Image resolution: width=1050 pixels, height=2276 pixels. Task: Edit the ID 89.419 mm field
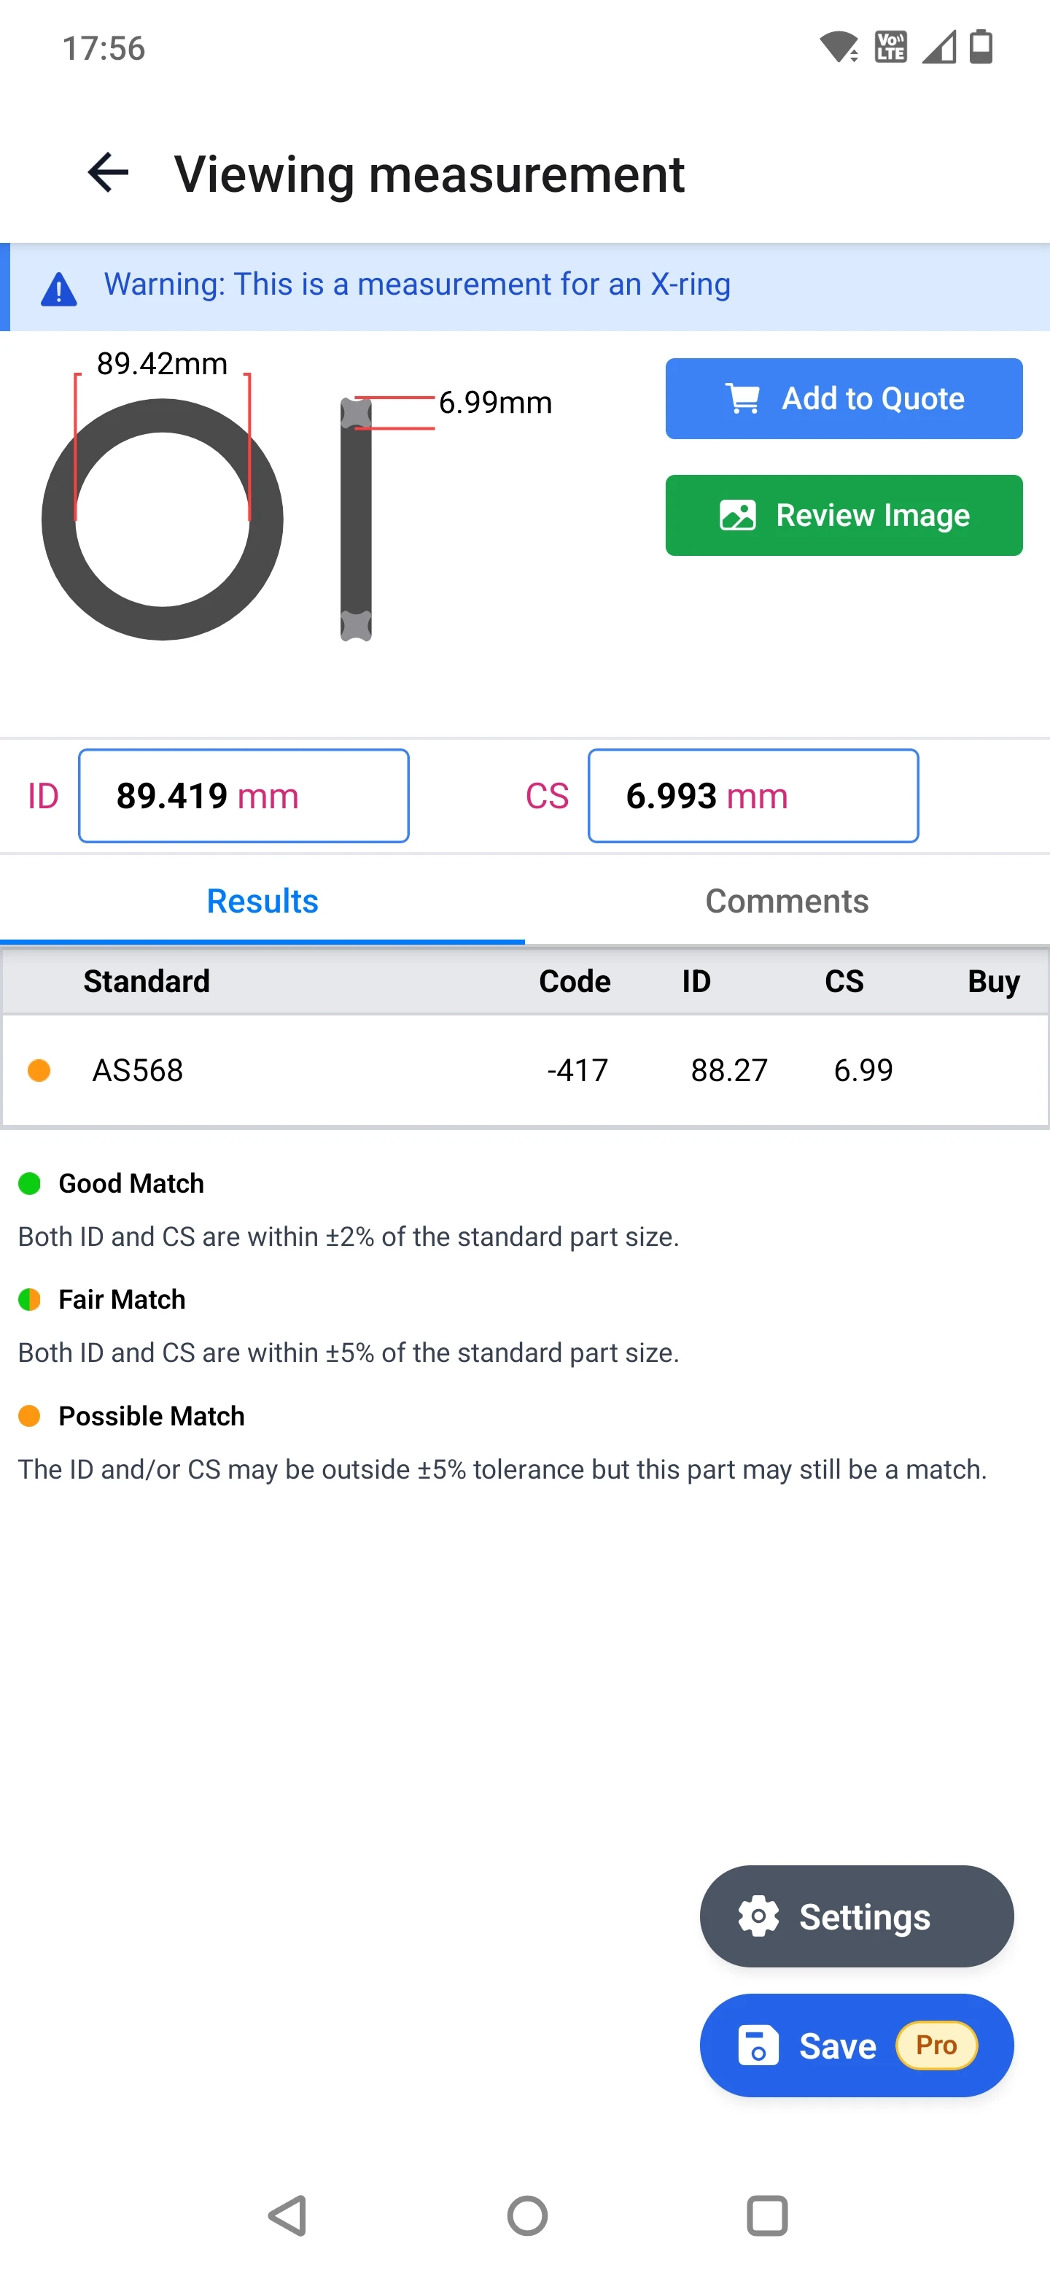click(x=244, y=796)
